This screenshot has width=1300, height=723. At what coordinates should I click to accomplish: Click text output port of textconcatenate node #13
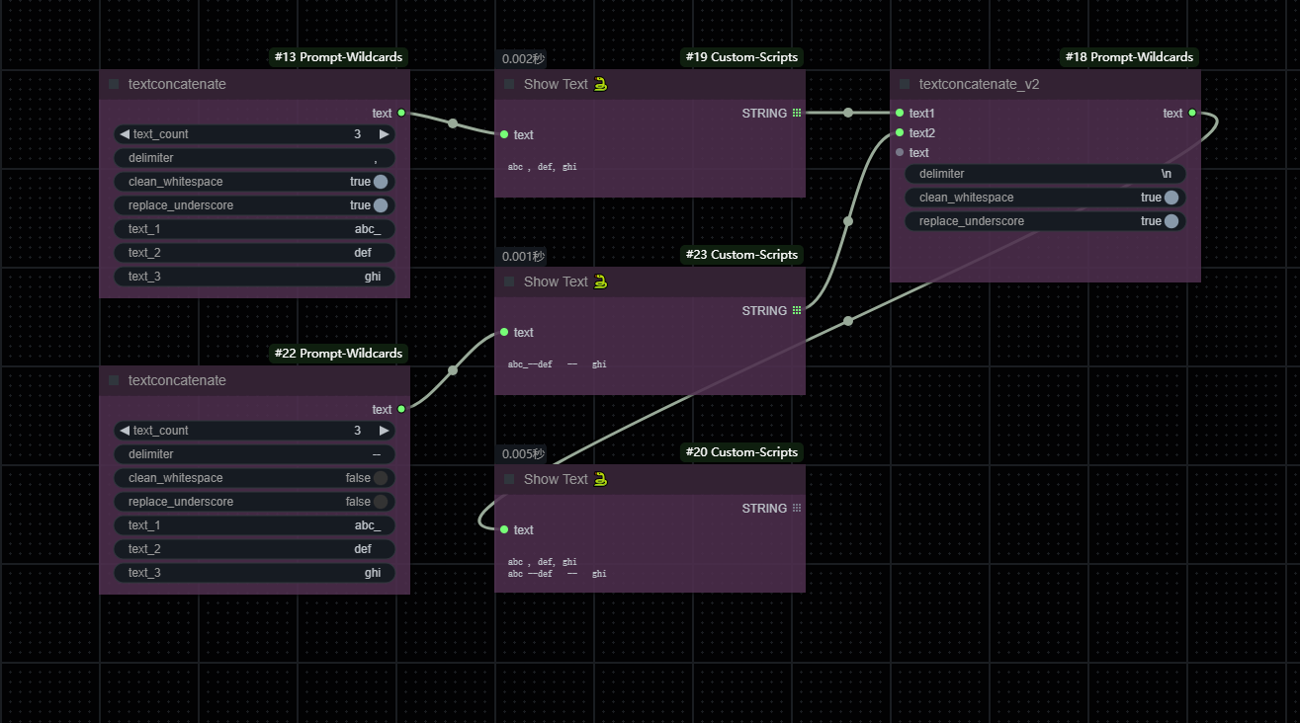point(401,113)
